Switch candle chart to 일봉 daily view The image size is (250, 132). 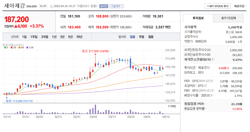(132, 37)
